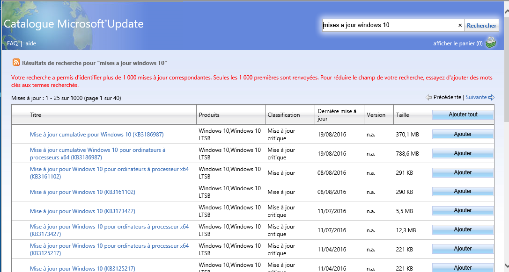Click the scrollbar up arrow
Image resolution: width=509 pixels, height=272 pixels.
506,12
